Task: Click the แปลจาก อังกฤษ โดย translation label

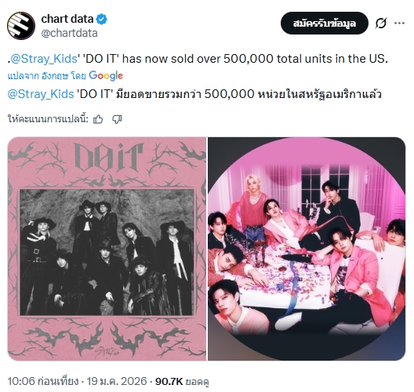Action: (x=47, y=76)
